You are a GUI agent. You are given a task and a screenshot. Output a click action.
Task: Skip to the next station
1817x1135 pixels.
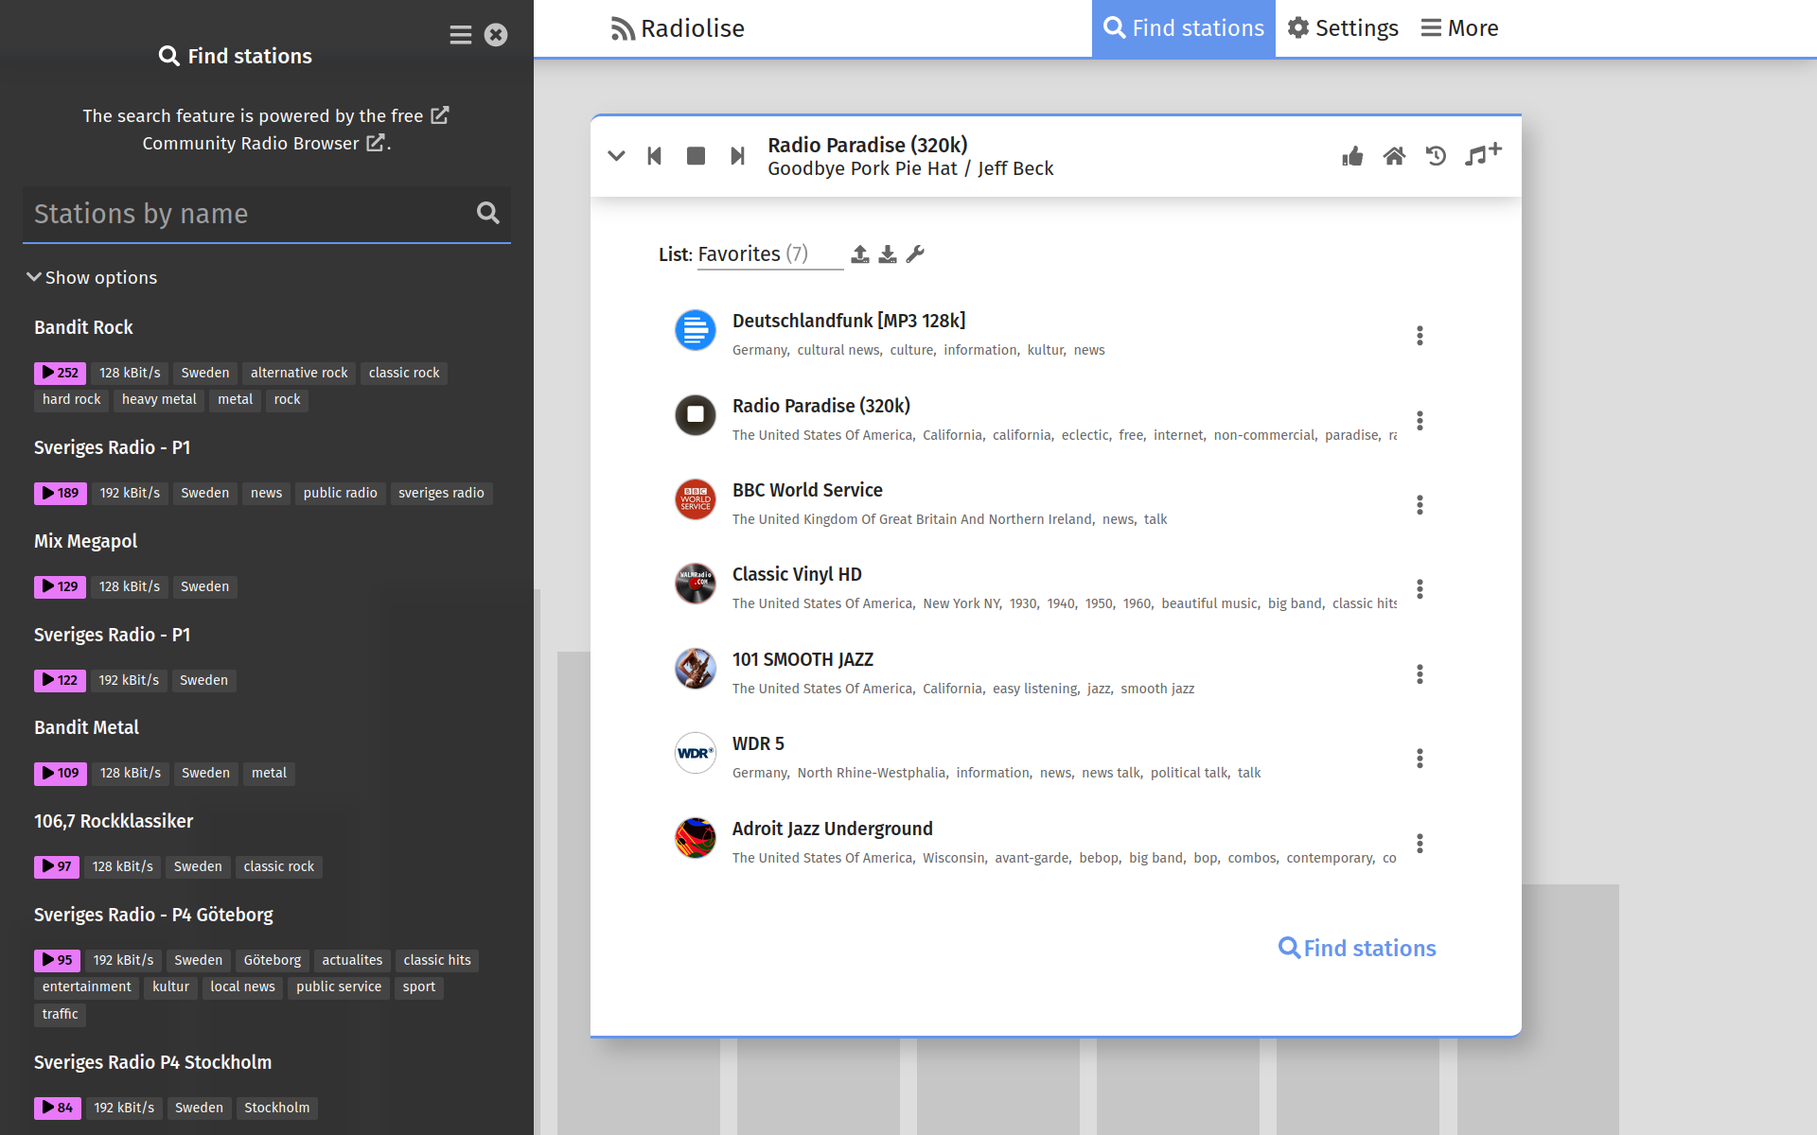point(737,156)
